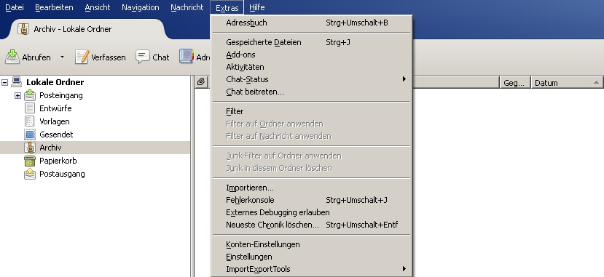This screenshot has height=277, width=604.
Task: Expand the Posteingang folder tree
Action: pos(17,96)
